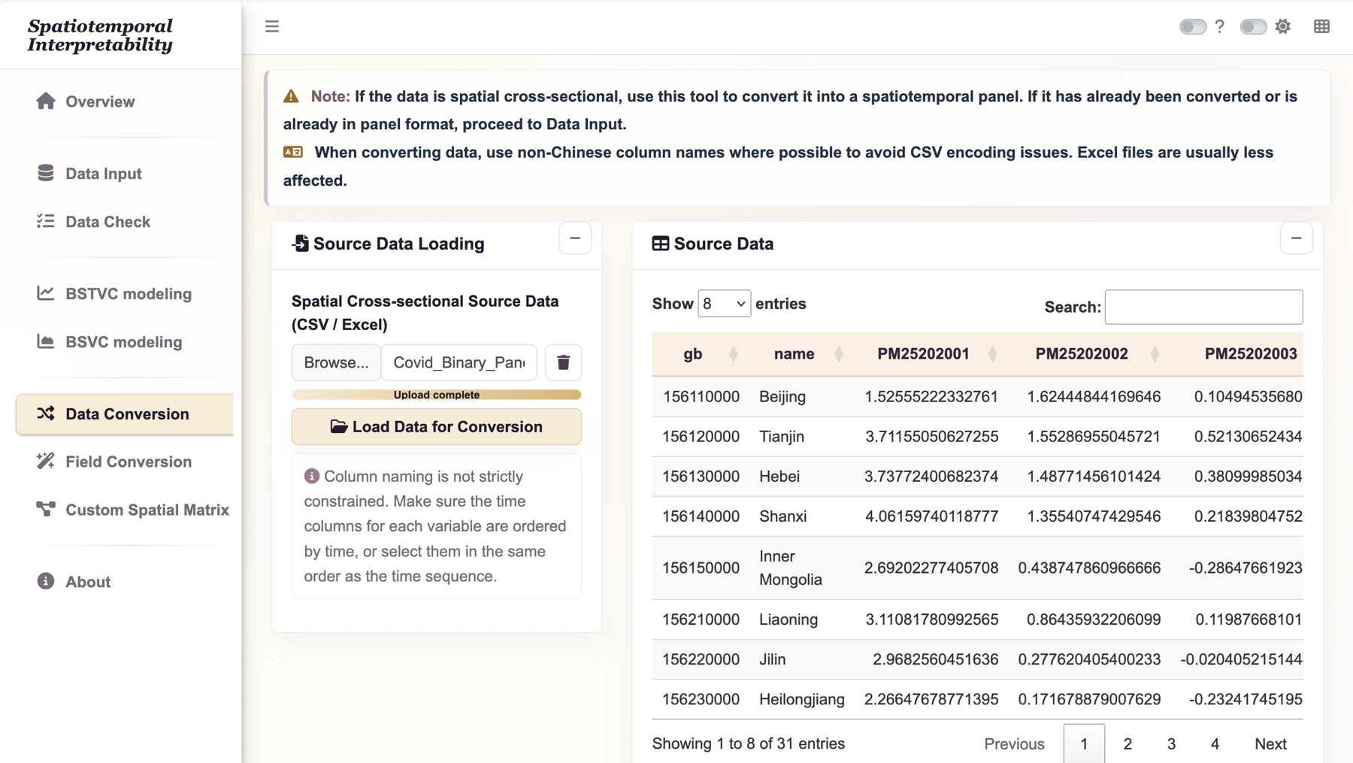
Task: Go to page 3 of table
Action: (1171, 743)
